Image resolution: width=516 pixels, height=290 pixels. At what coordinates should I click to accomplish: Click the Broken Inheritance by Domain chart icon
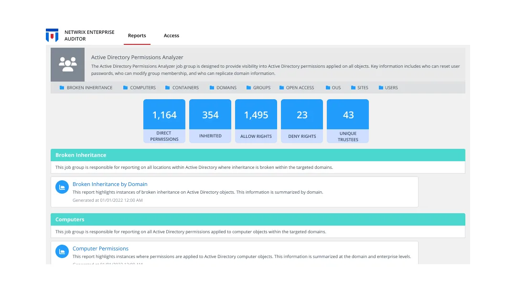click(62, 187)
